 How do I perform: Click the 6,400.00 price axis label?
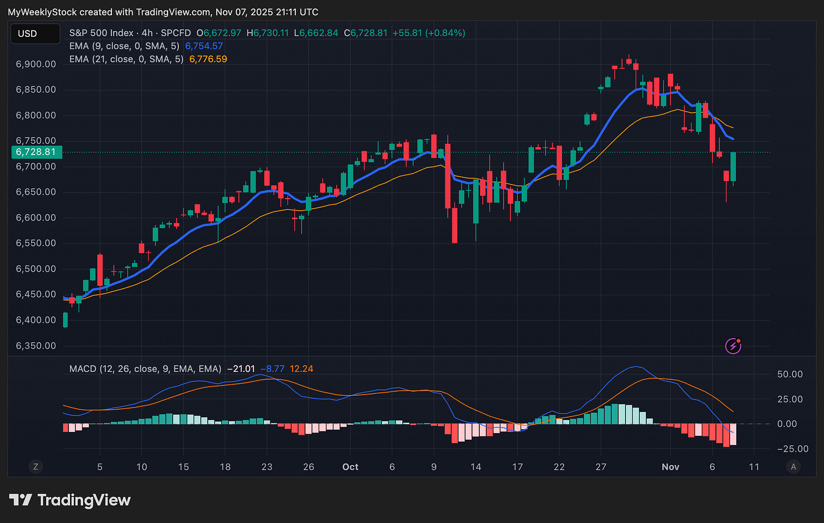click(x=36, y=320)
